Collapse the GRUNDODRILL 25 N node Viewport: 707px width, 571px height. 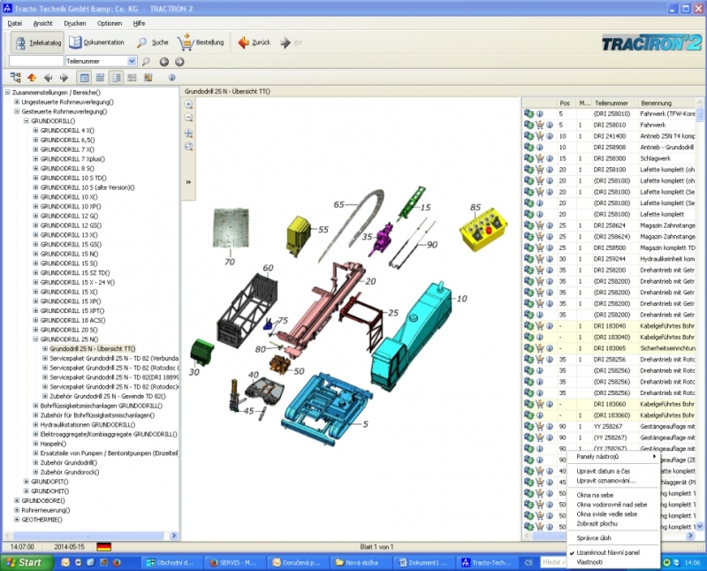tap(35, 339)
